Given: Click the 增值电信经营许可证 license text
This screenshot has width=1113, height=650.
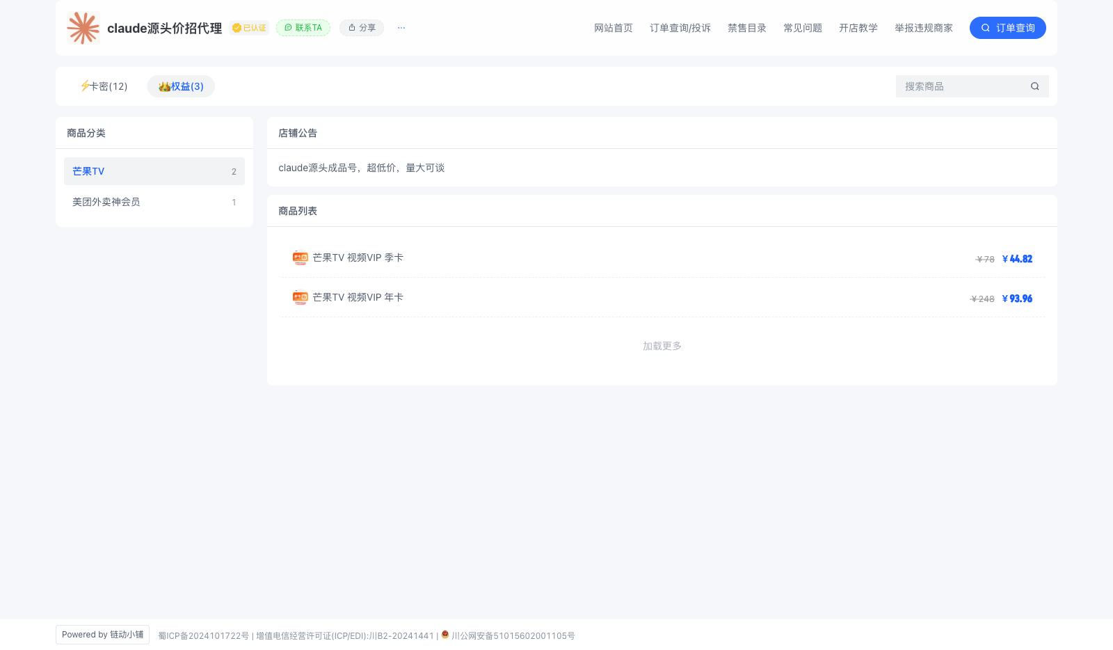Looking at the screenshot, I should tap(345, 636).
